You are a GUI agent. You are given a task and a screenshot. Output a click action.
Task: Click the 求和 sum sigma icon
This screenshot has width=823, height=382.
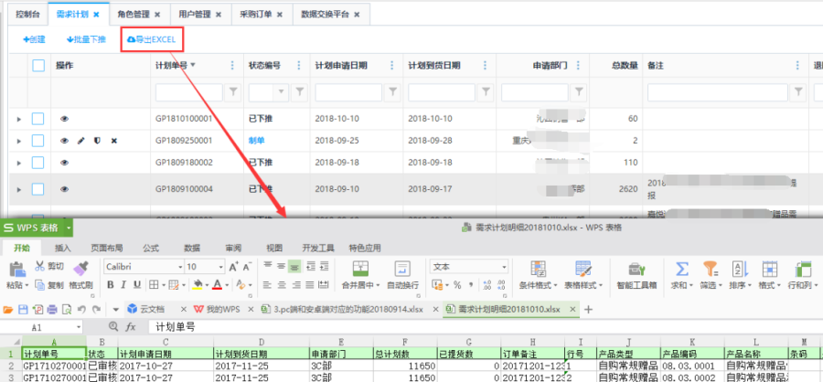tap(682, 269)
